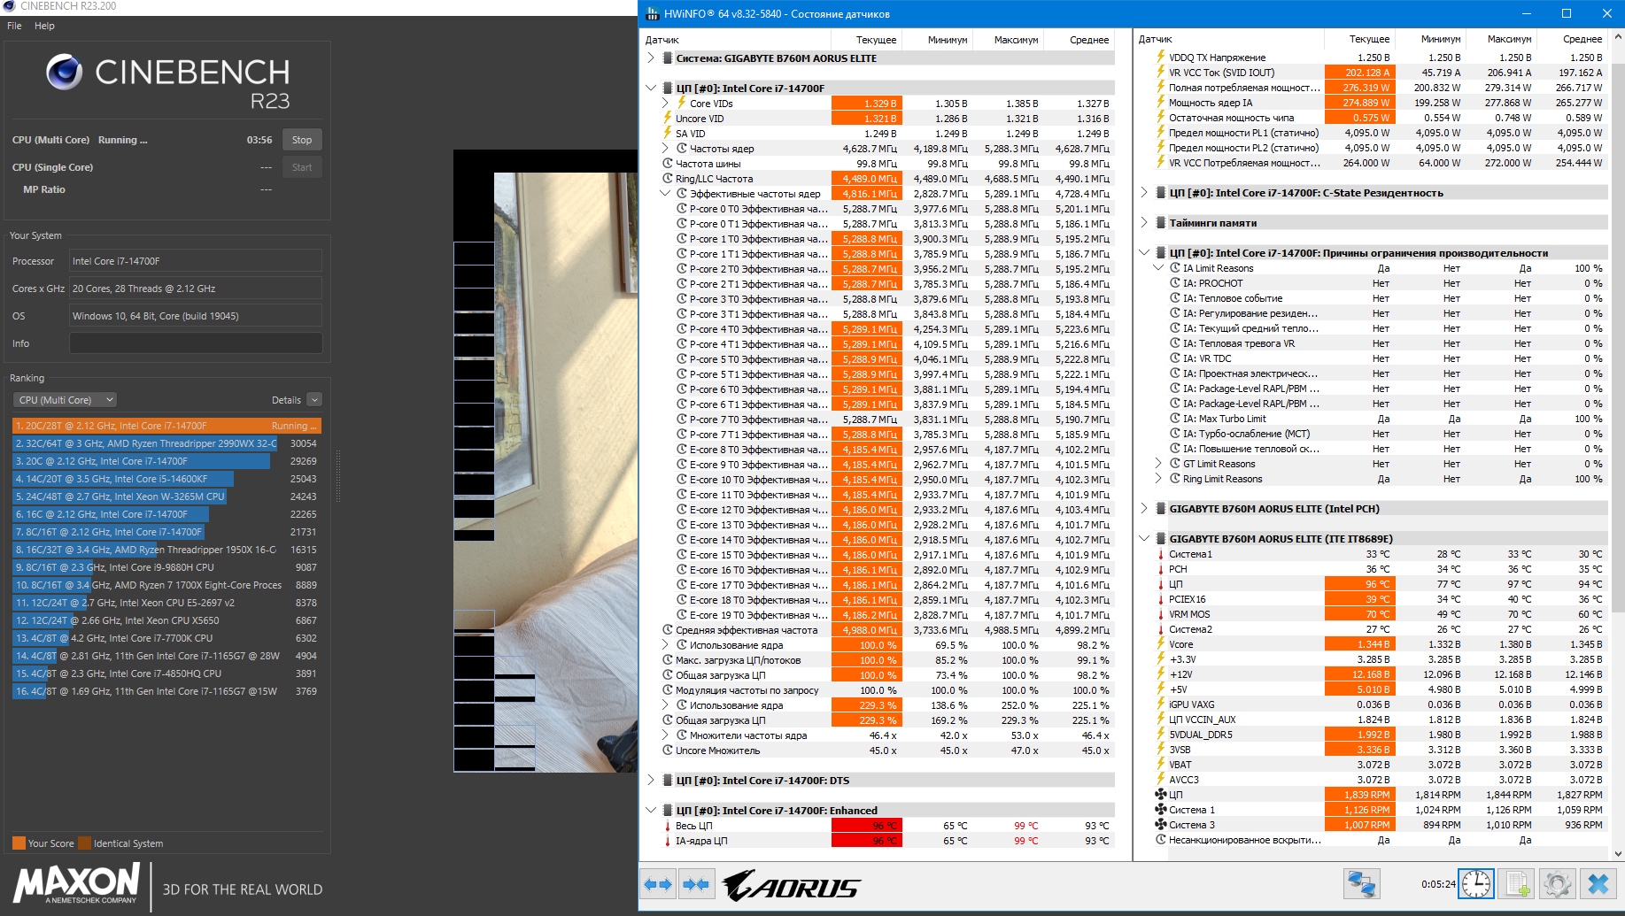1625x916 pixels.
Task: Start sensor logging with the sheet-plus icon
Action: 1517,883
